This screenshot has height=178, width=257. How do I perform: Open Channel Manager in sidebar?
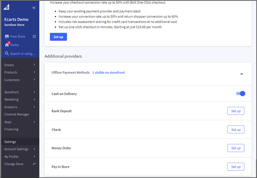pyautogui.click(x=17, y=114)
